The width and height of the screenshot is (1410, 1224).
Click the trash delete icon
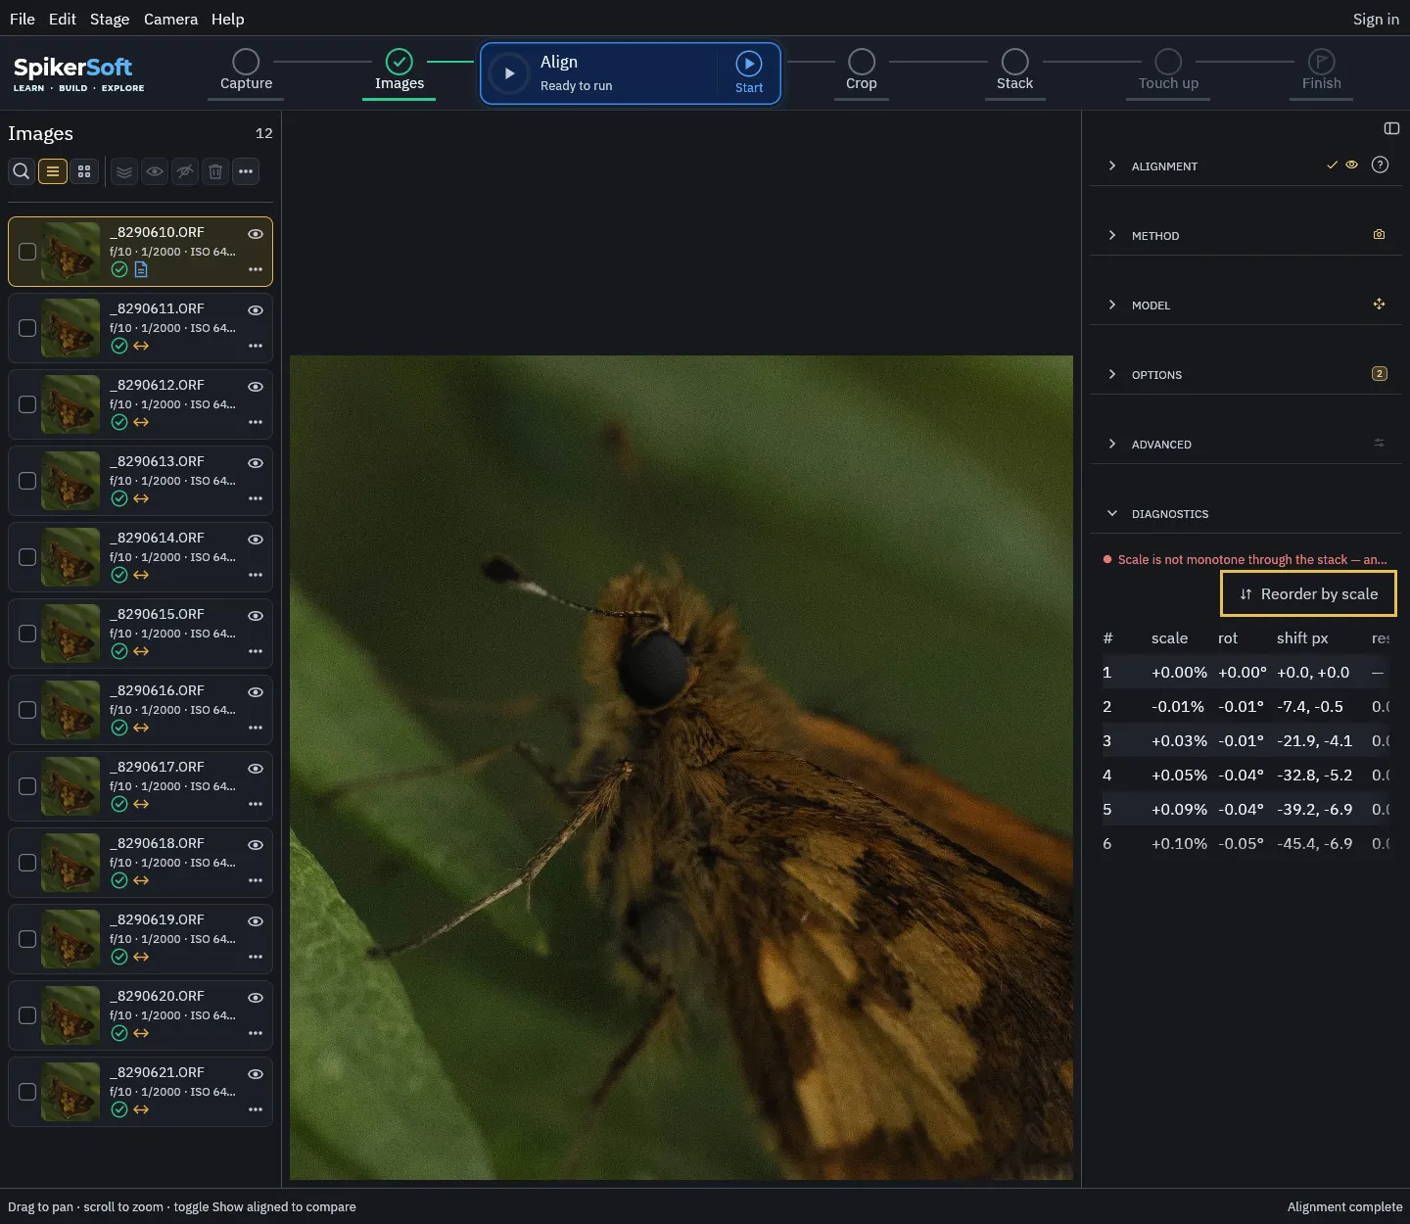(215, 171)
